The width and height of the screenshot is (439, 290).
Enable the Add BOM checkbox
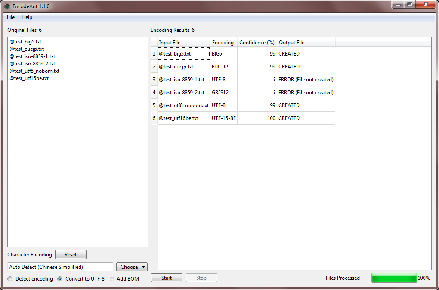112,279
